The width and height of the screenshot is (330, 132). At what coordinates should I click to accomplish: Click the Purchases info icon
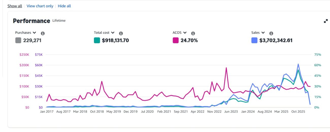click(43, 33)
